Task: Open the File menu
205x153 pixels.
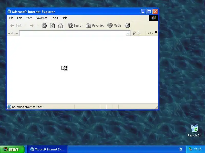Action: 11,18
